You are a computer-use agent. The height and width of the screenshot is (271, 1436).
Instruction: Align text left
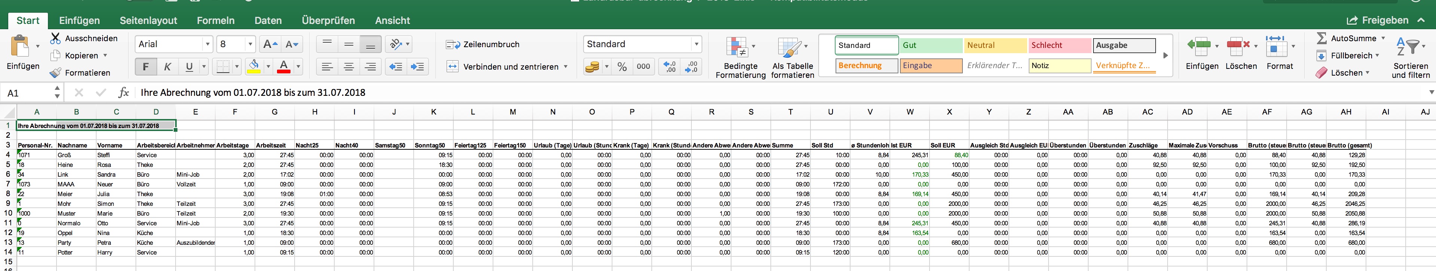[327, 67]
